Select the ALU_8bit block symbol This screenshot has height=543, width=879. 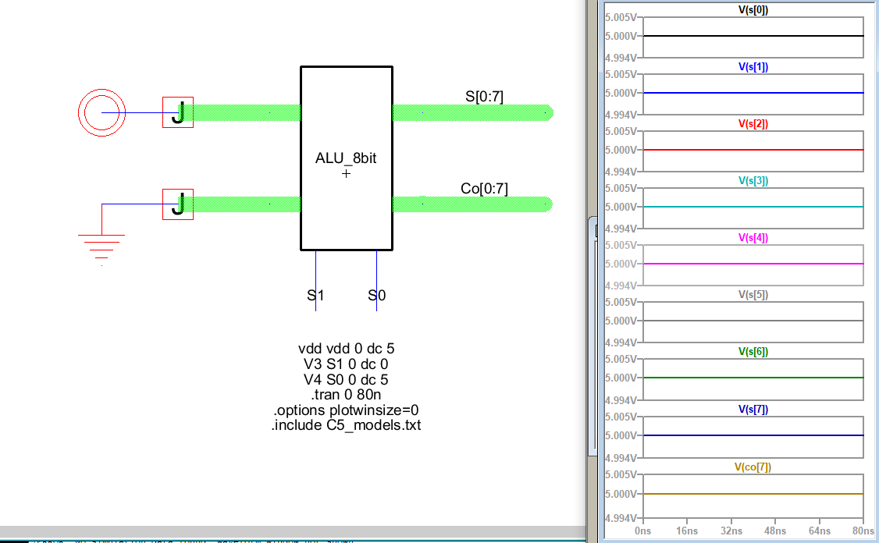coord(346,158)
